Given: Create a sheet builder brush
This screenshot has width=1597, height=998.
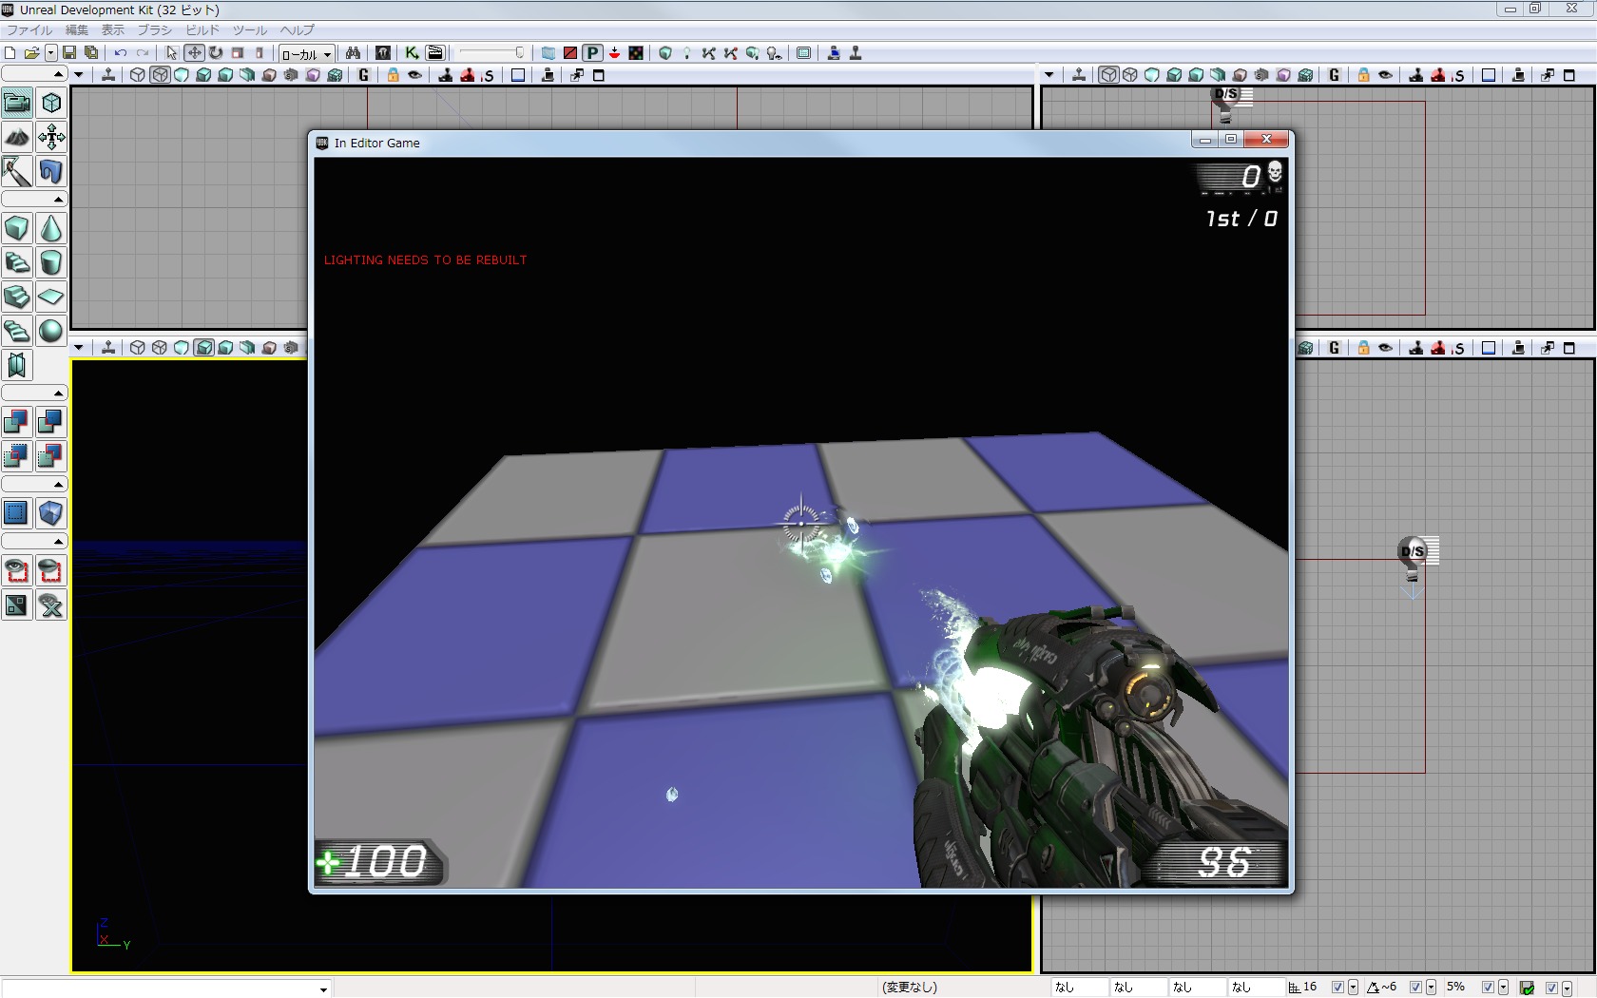Looking at the screenshot, I should [x=51, y=297].
